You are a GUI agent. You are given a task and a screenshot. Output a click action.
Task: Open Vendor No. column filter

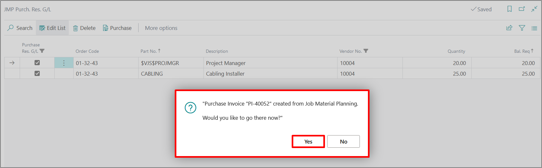pos(366,51)
